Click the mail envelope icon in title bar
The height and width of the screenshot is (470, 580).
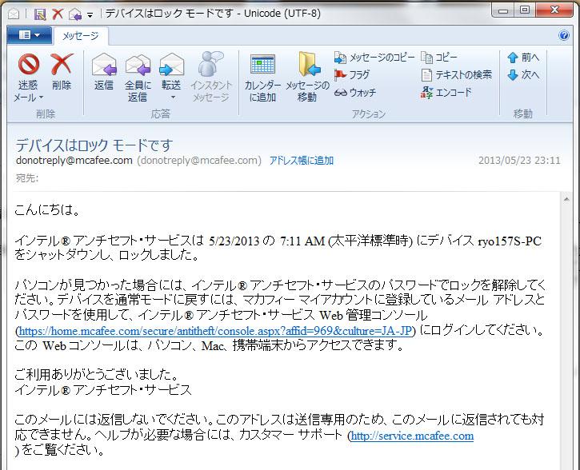[x=14, y=14]
